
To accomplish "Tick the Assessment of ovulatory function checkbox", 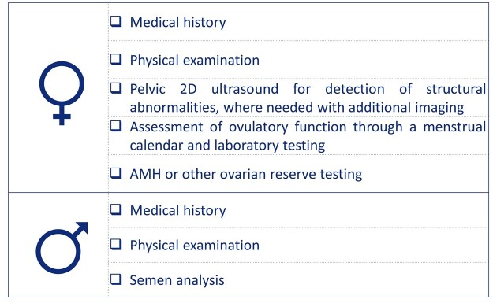I will click(116, 126).
